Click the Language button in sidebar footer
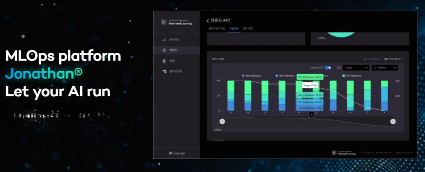425x172 pixels. point(178,153)
